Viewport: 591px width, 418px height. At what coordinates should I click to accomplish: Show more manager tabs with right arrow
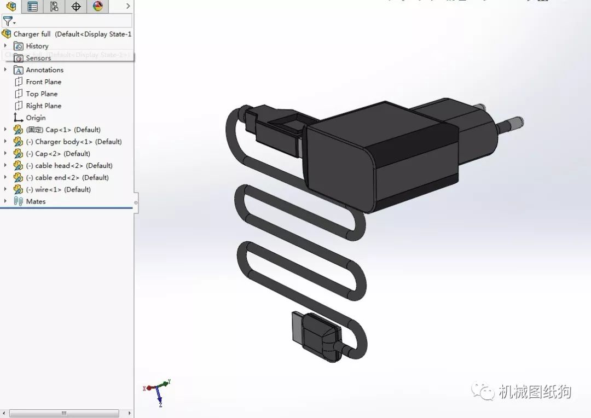128,7
